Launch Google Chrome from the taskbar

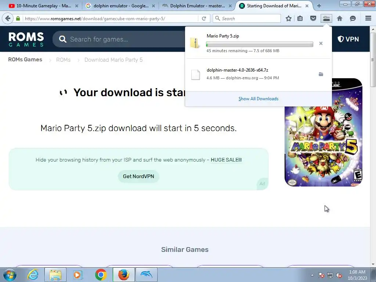pos(101,275)
